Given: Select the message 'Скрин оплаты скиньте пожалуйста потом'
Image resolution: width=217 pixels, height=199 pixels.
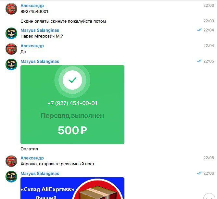Looking at the screenshot, I should (x=63, y=21).
